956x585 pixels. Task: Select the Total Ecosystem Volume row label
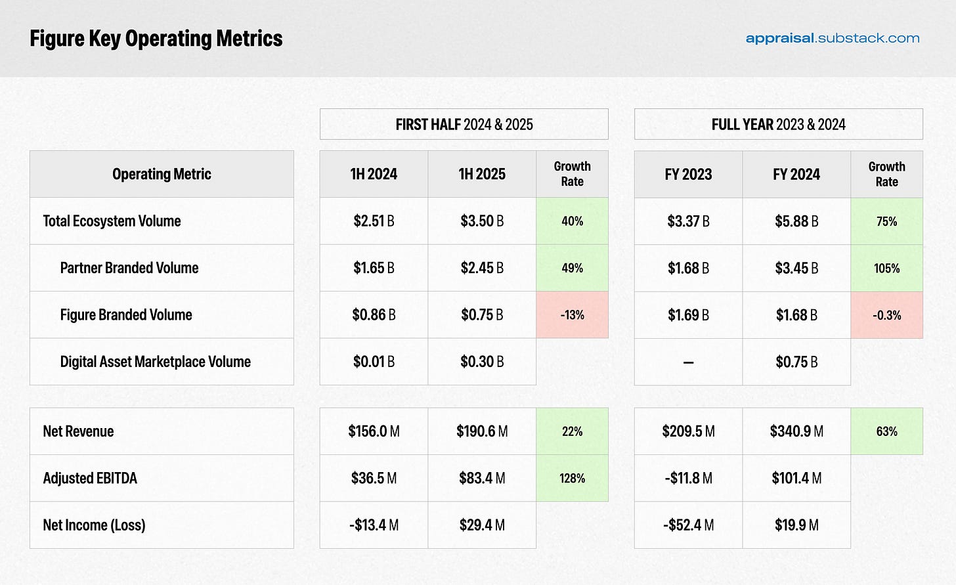(112, 221)
